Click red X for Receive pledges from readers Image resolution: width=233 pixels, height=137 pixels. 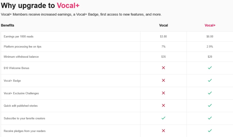[x=163, y=131]
